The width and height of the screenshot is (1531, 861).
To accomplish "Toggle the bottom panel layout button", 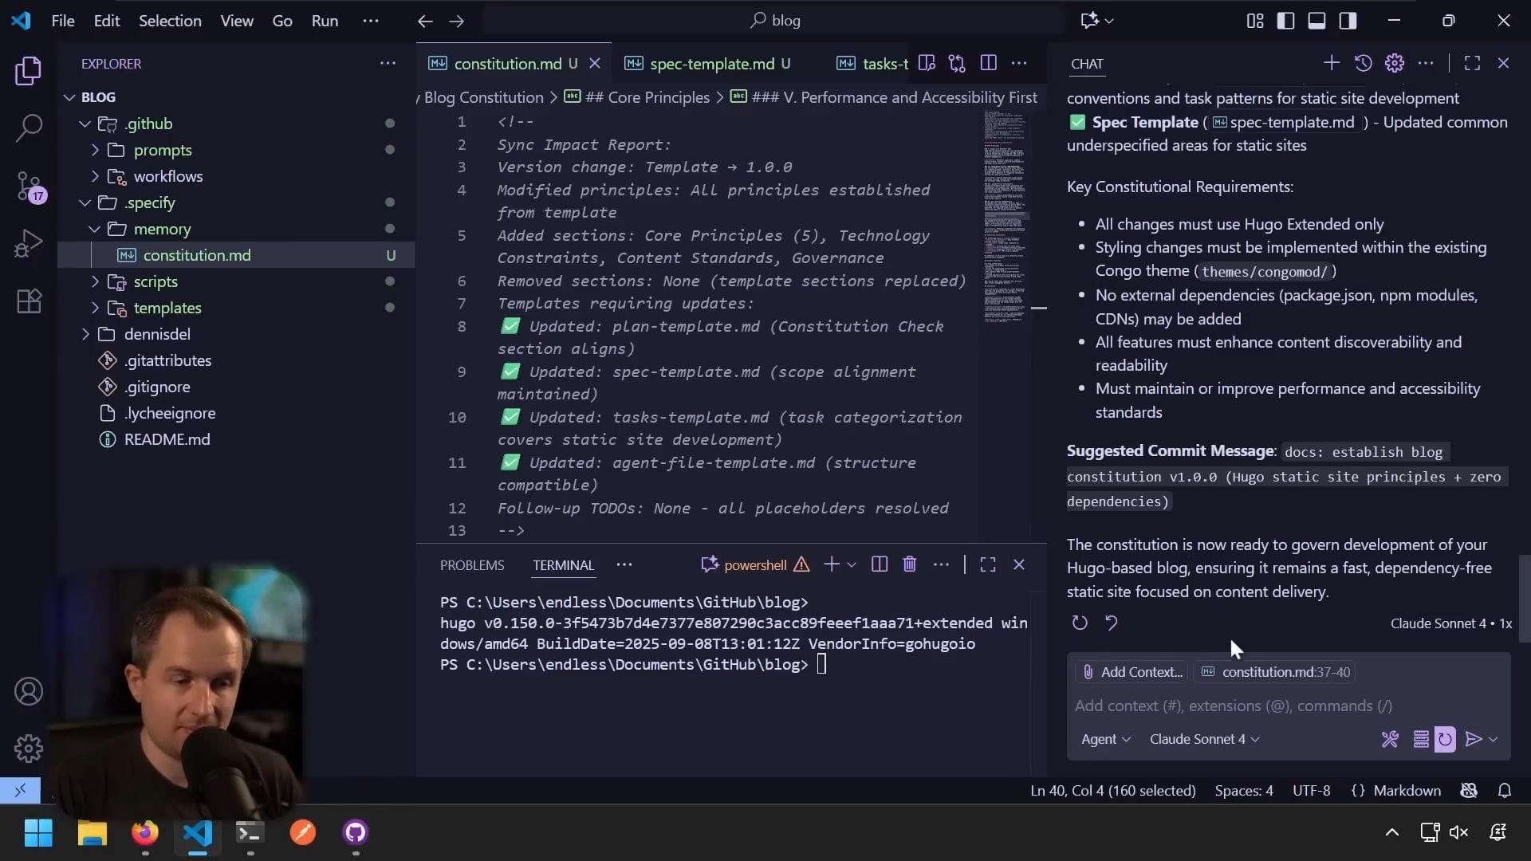I will [1317, 21].
